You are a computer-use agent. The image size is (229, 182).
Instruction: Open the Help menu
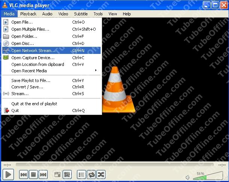tap(127, 14)
